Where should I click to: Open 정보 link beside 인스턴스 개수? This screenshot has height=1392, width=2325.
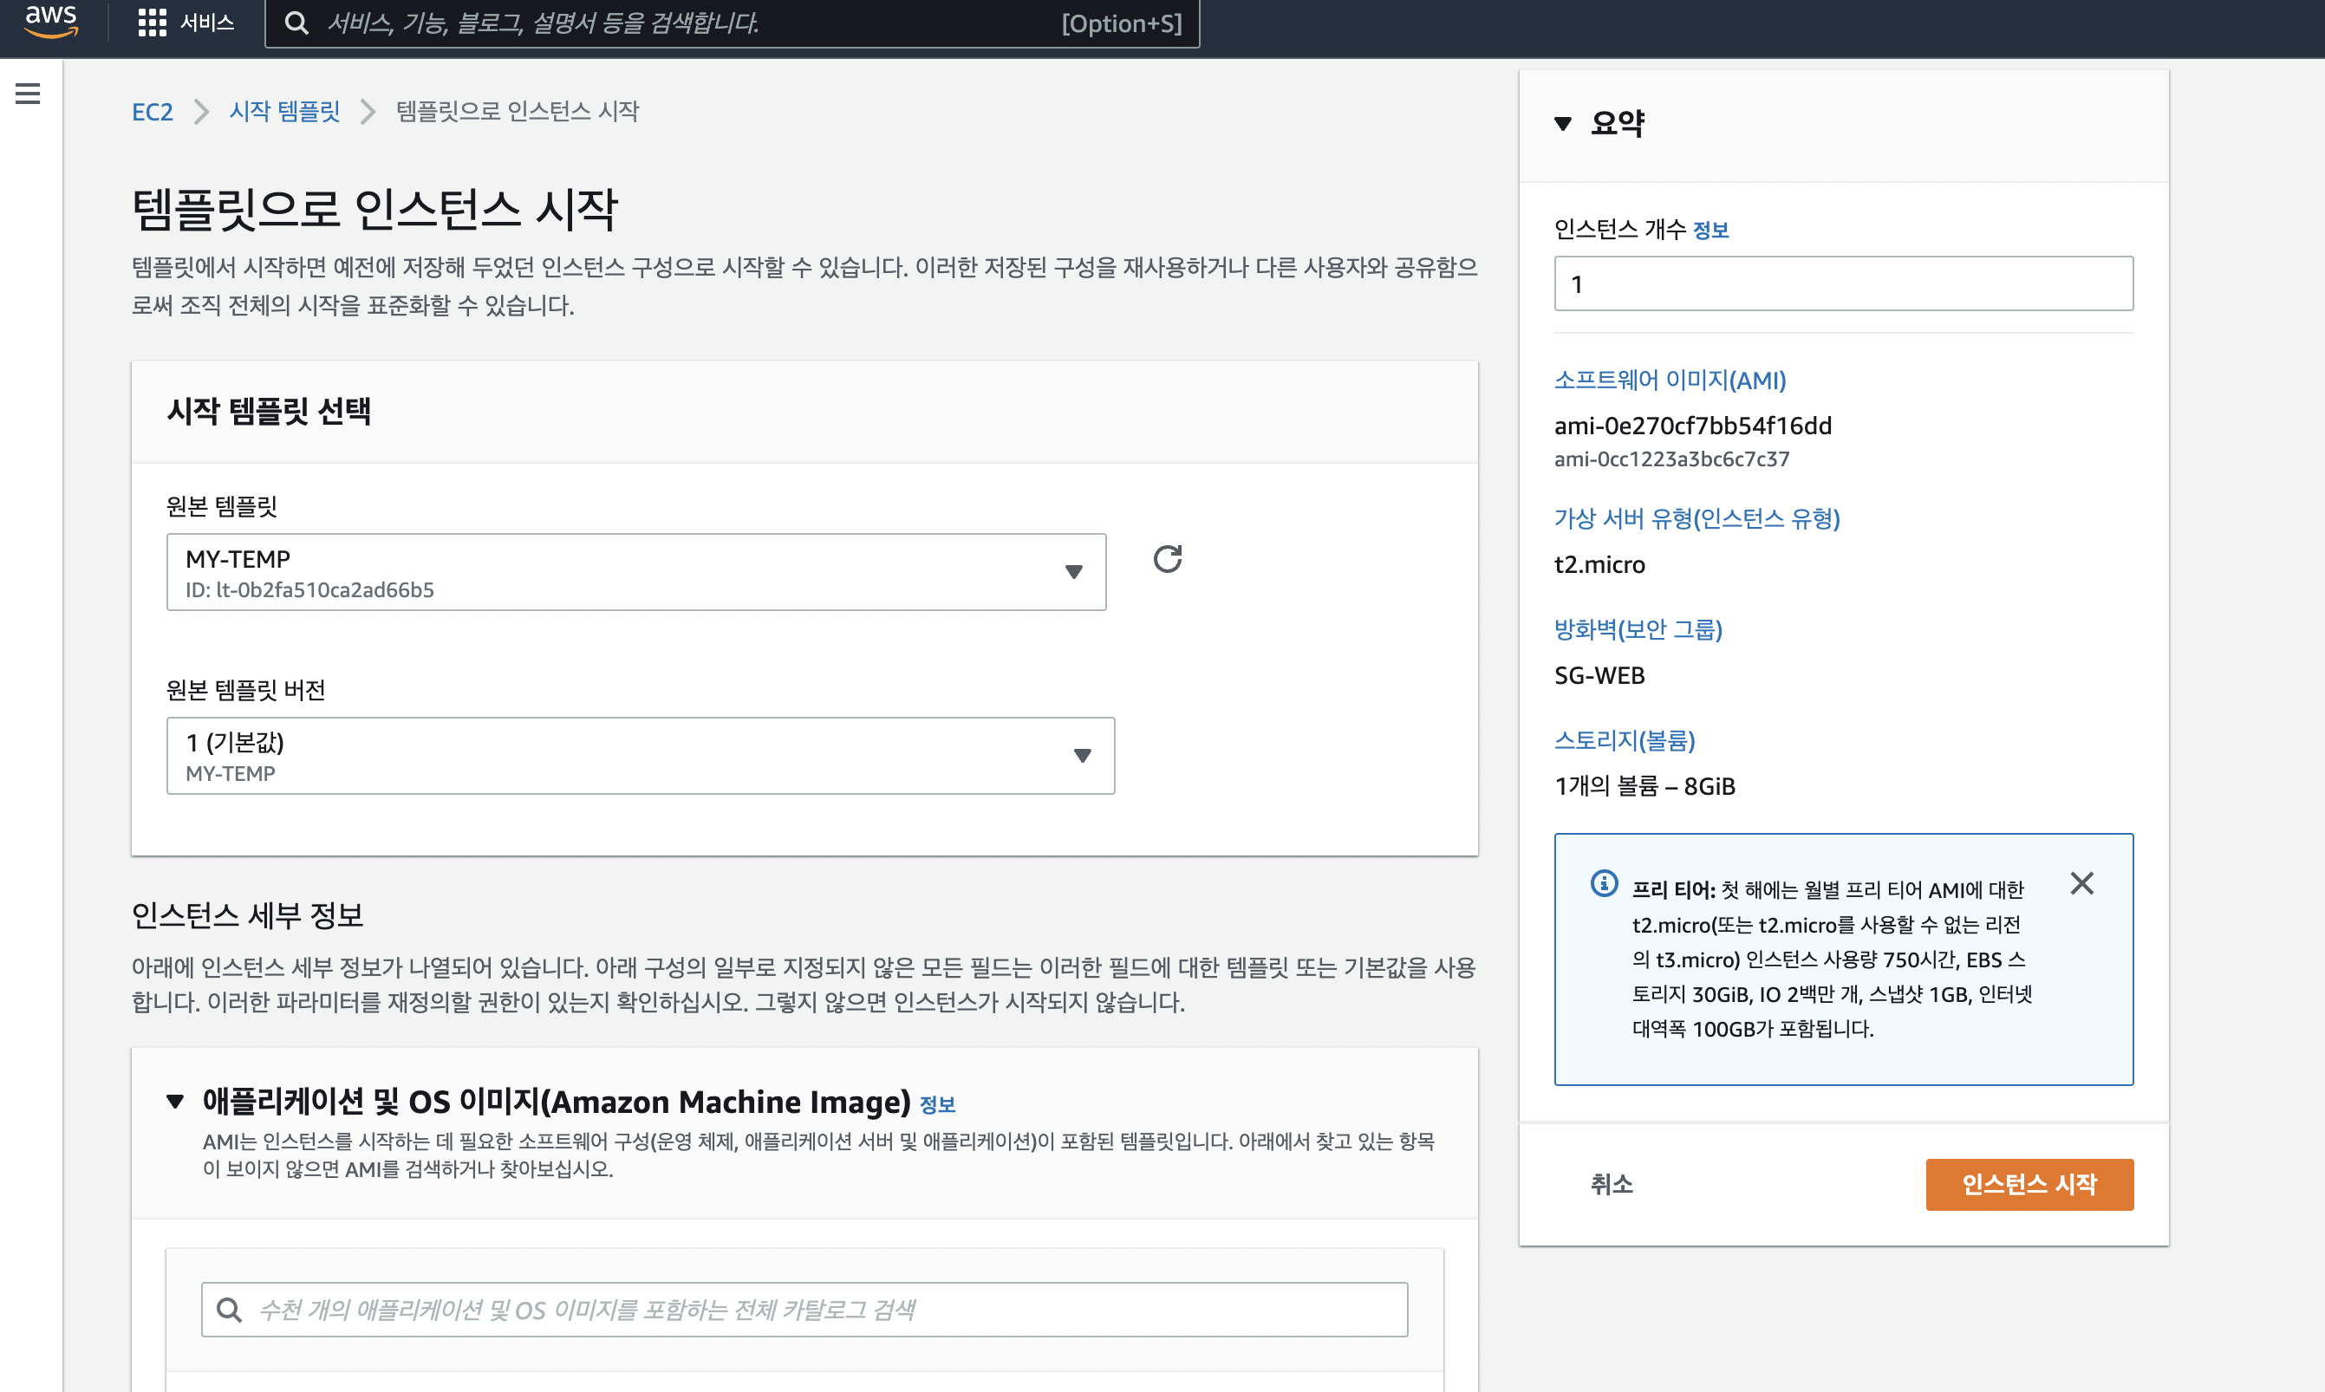click(x=1710, y=230)
